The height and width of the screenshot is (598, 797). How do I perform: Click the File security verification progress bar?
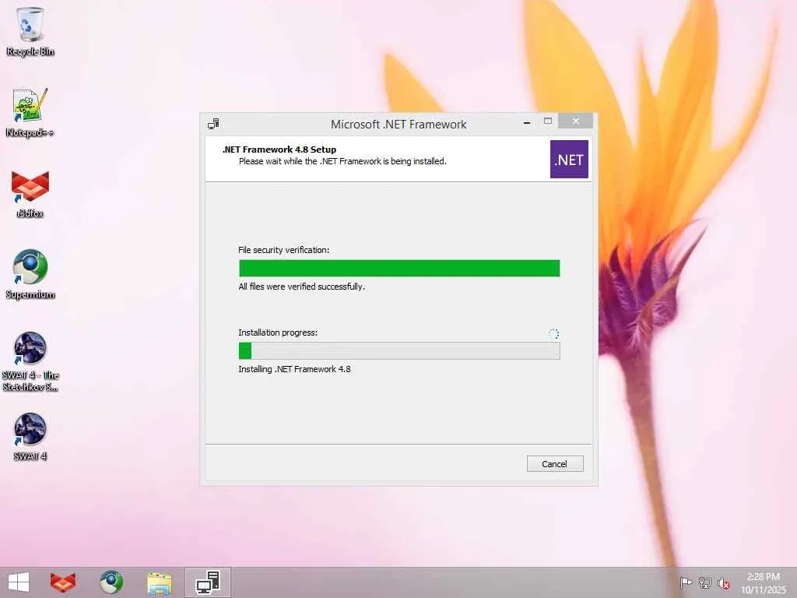pos(399,268)
